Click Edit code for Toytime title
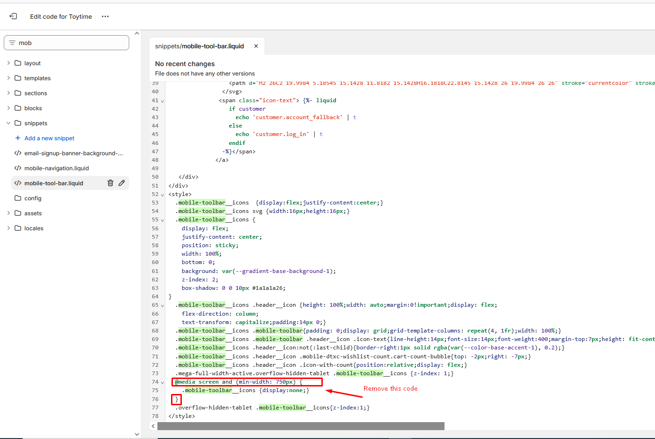This screenshot has width=655, height=439. [x=61, y=16]
